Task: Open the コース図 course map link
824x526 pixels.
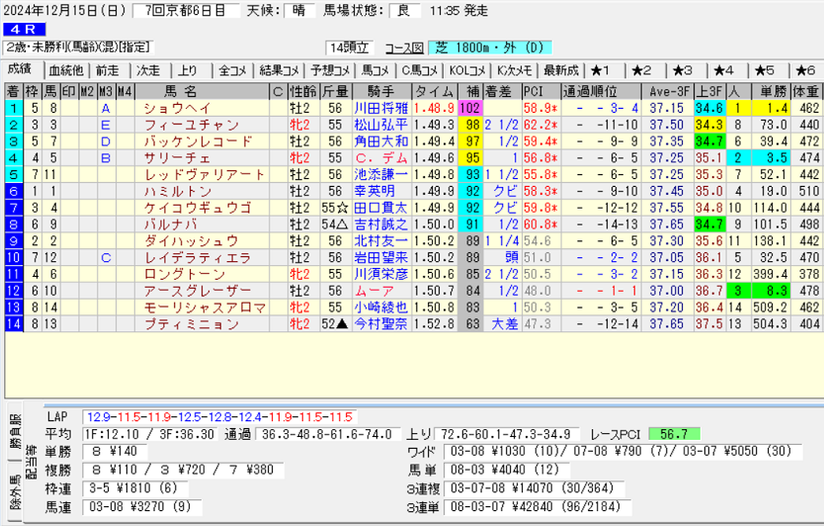Action: coord(403,47)
